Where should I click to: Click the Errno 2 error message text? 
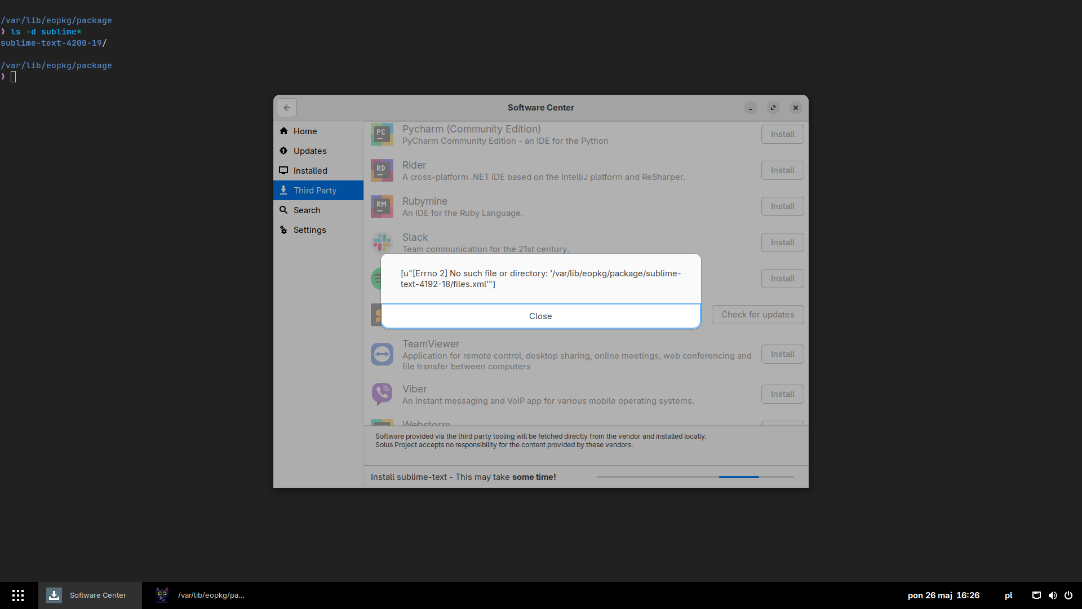[540, 279]
